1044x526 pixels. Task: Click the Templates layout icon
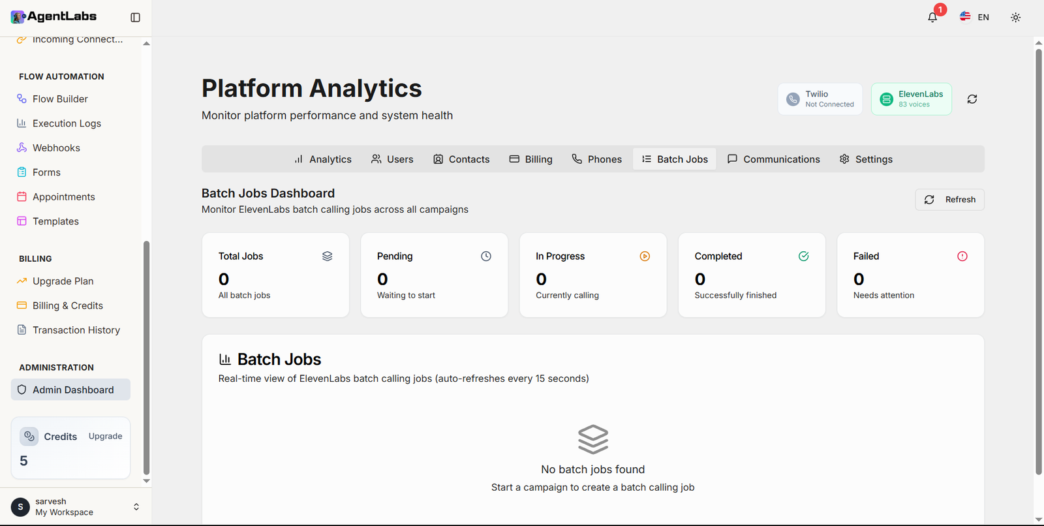(22, 221)
